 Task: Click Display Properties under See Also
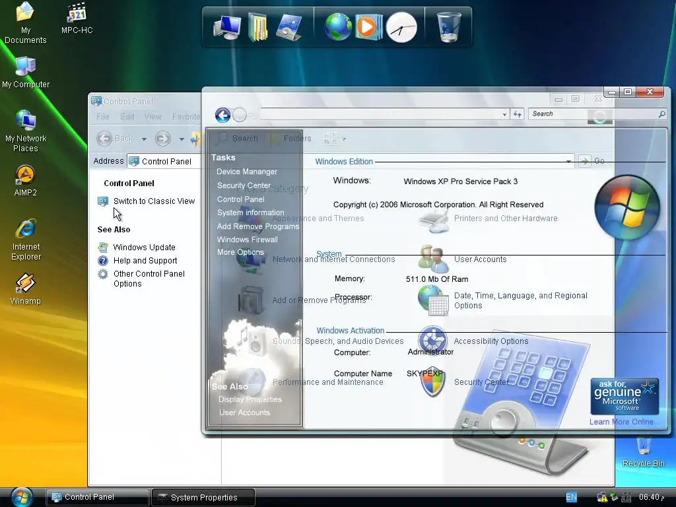[250, 399]
